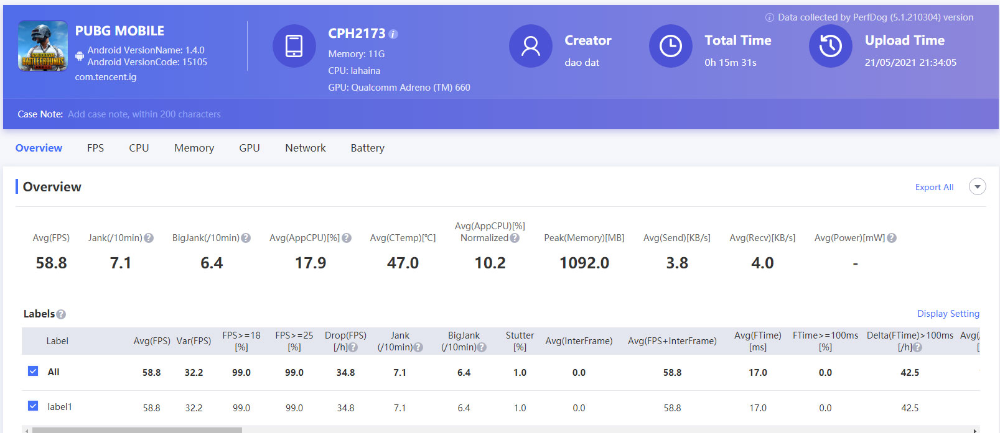Click the Normalized AppCPU value 10.2
The width and height of the screenshot is (1000, 433).
pos(490,263)
